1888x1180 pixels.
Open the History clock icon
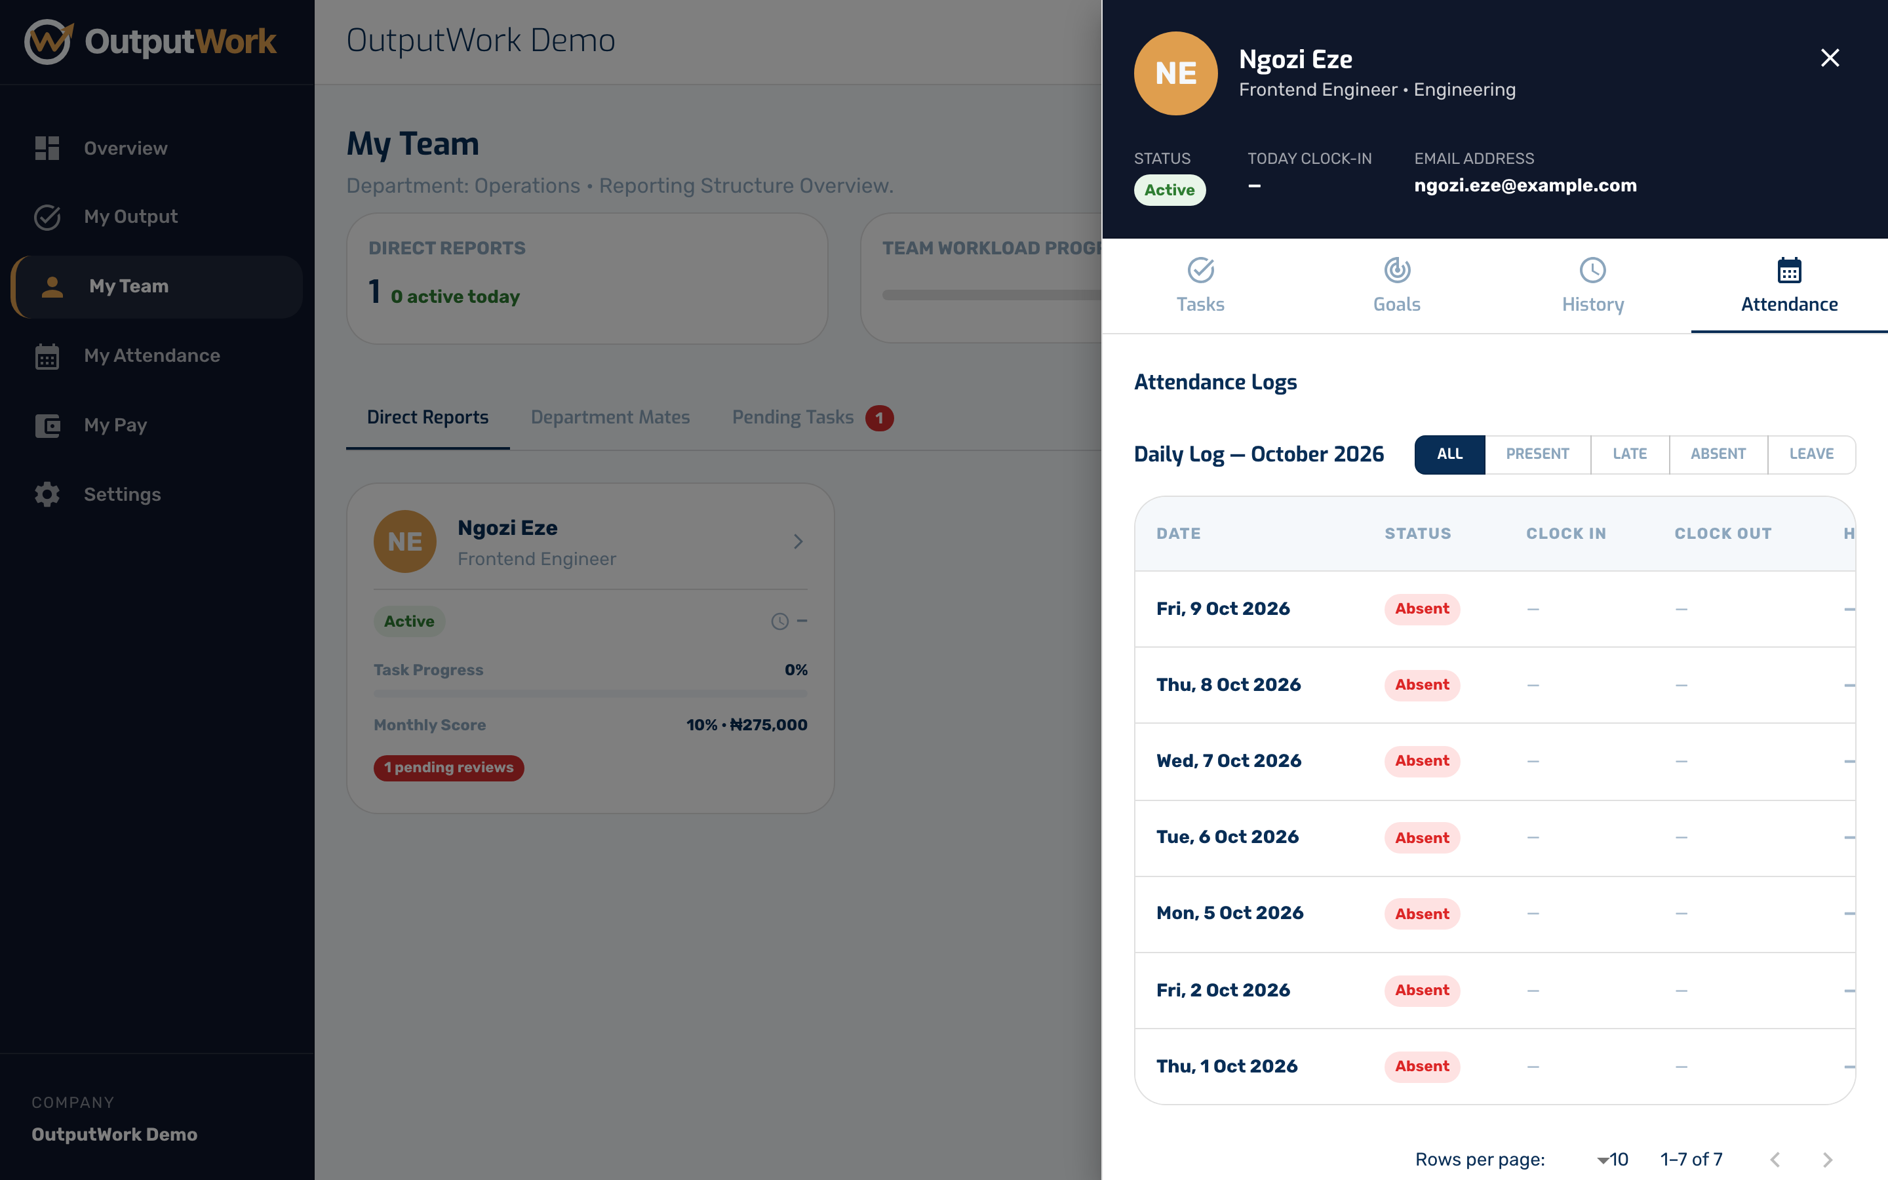click(x=1592, y=270)
